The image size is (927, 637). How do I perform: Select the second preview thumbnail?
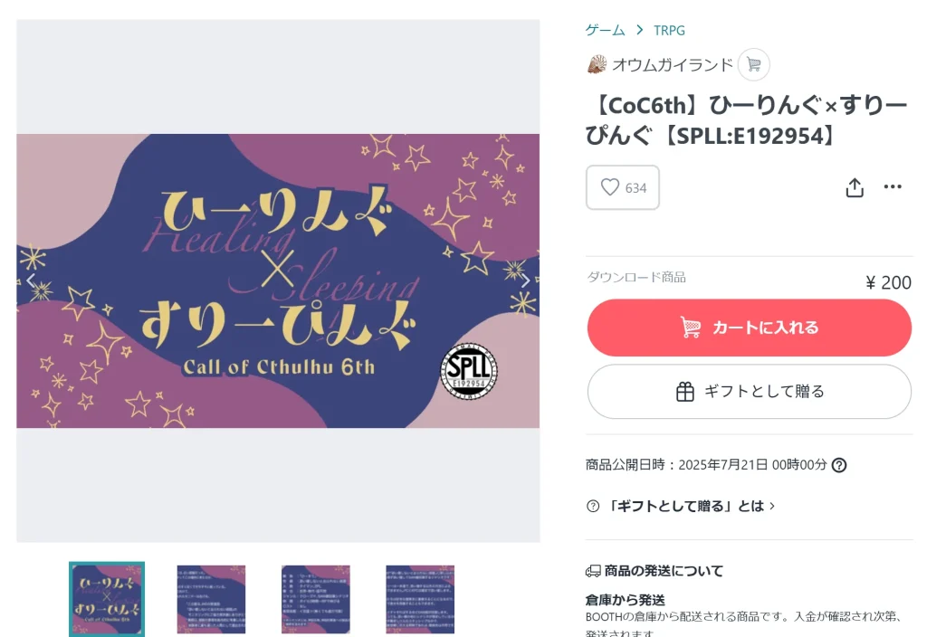[x=211, y=599]
